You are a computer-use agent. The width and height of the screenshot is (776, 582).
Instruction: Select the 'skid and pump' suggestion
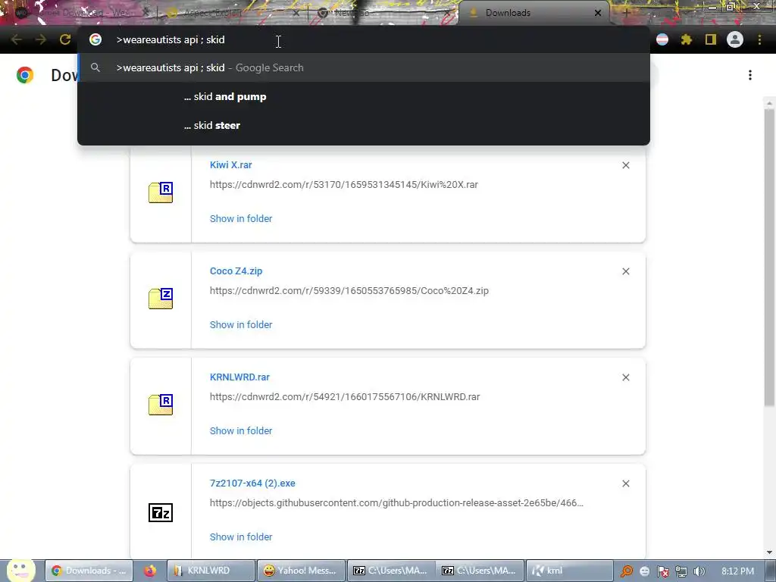coord(364,96)
